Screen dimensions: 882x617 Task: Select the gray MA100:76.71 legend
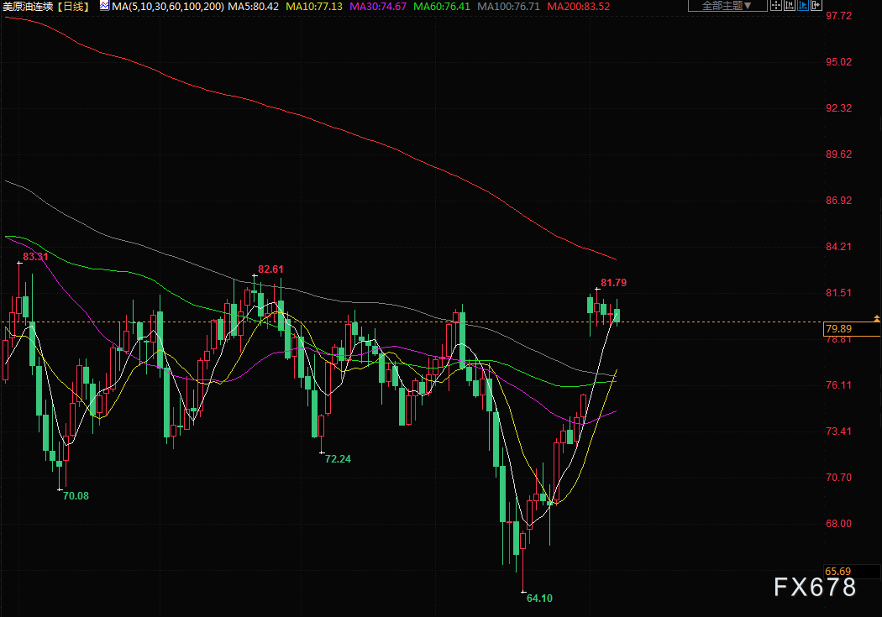pyautogui.click(x=508, y=6)
